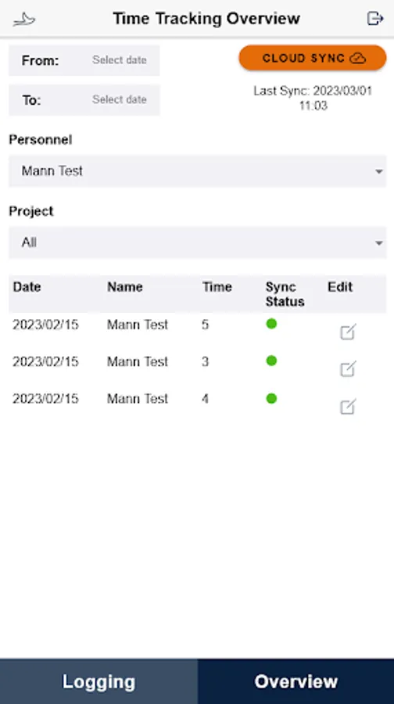394x704 pixels.
Task: Click the Sync Status column header
Action: pos(285,294)
